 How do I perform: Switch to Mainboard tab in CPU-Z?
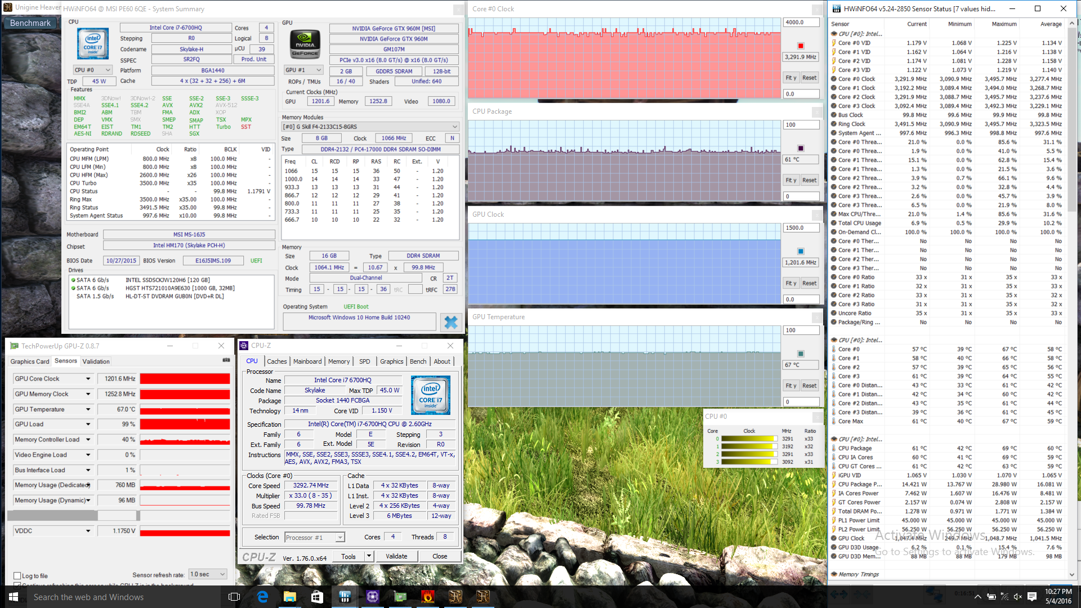click(307, 361)
